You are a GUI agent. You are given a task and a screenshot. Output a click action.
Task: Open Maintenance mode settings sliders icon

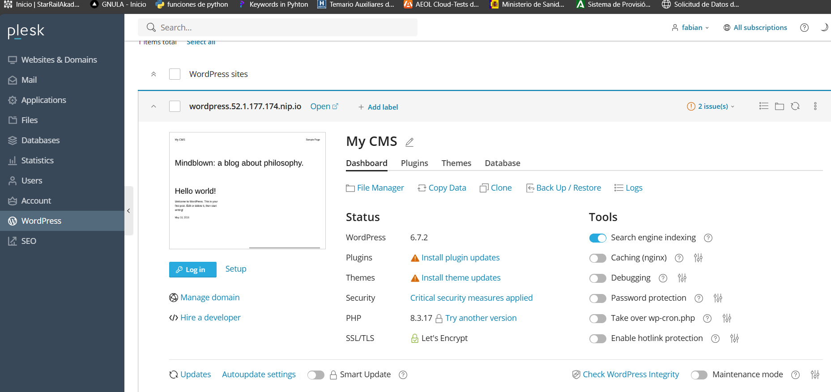815,375
